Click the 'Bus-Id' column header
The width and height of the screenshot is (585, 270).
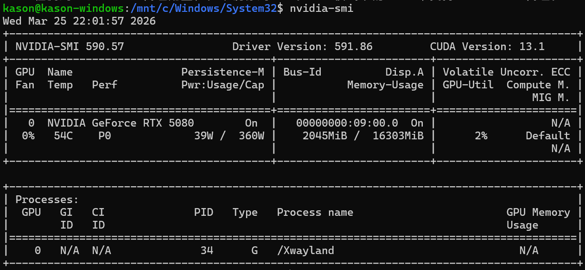coord(303,72)
